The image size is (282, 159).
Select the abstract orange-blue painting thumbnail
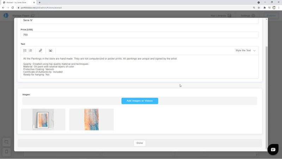coord(91,119)
